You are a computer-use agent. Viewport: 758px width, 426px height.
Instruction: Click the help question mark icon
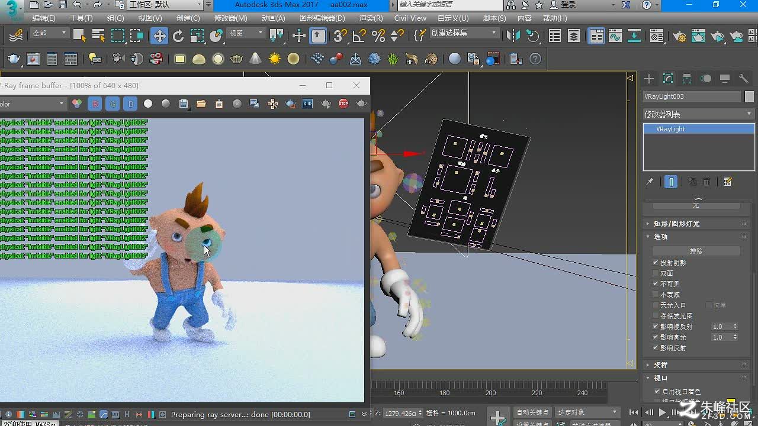pyautogui.click(x=535, y=59)
